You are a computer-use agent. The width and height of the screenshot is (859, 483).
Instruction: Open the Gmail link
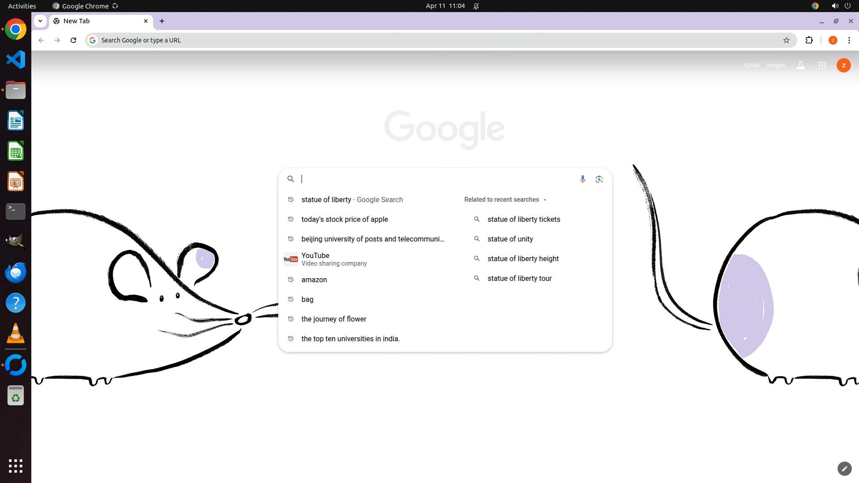pyautogui.click(x=752, y=65)
